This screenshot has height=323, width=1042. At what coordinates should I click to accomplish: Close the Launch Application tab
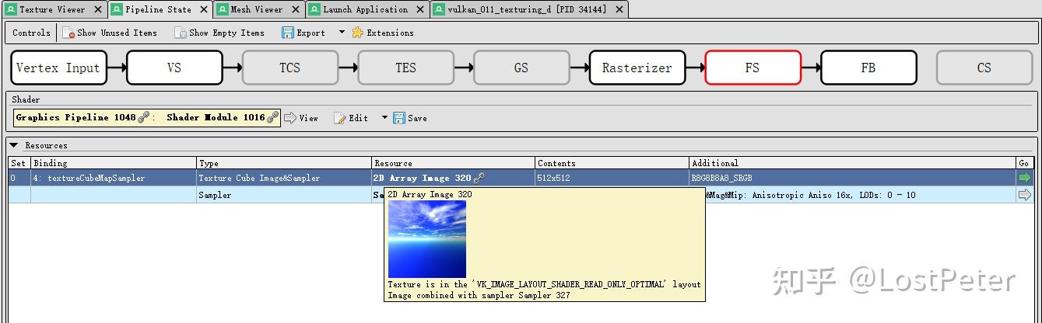point(419,10)
